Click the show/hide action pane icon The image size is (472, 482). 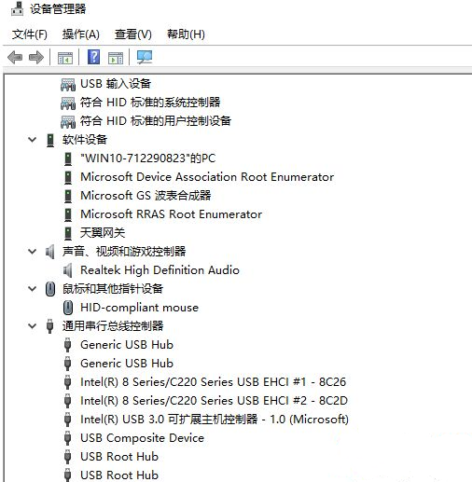pos(116,58)
